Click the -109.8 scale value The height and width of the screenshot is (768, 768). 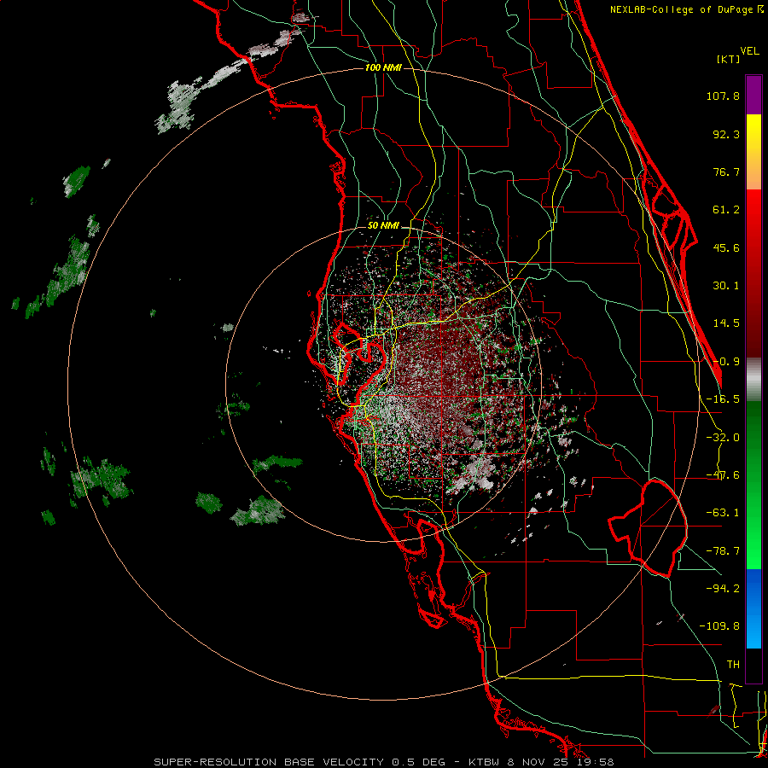pos(719,626)
